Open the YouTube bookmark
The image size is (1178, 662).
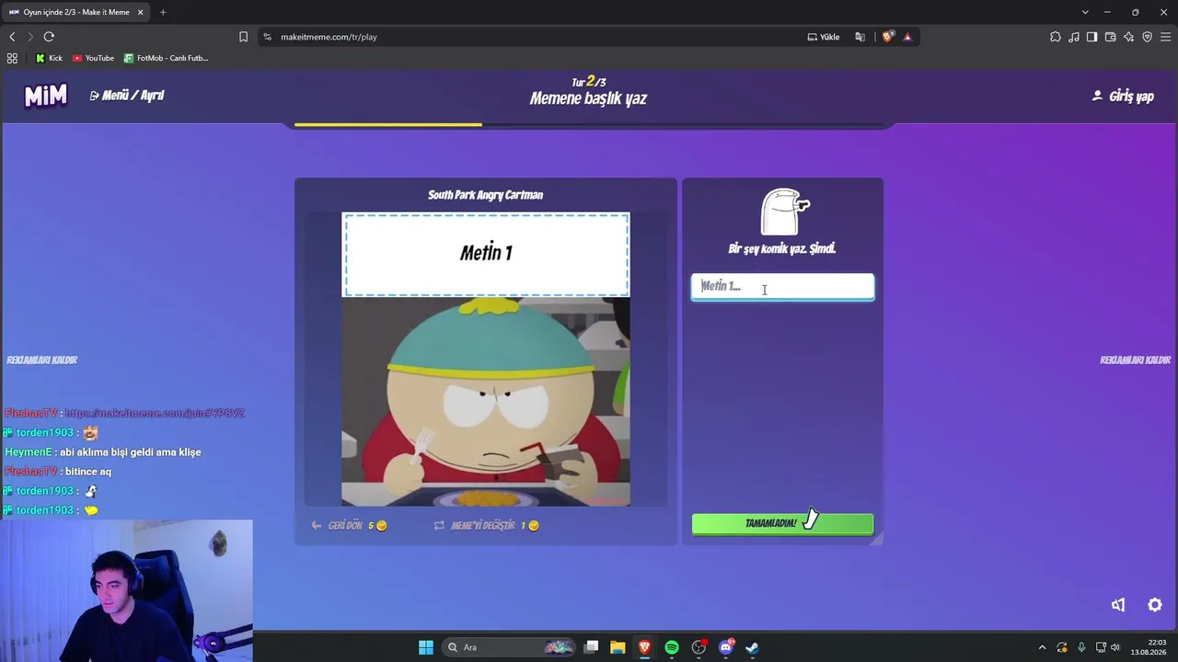point(93,58)
